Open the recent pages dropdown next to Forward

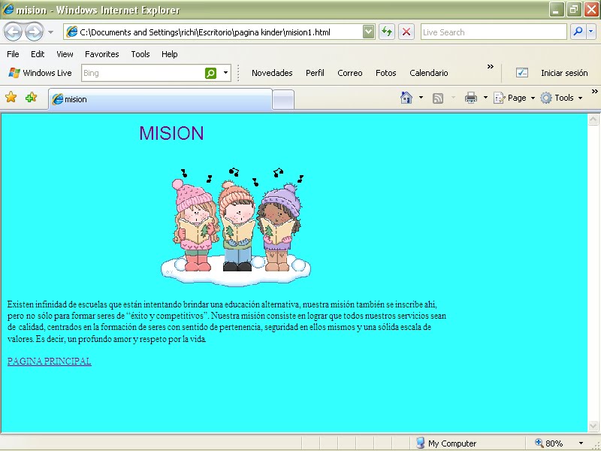(50, 32)
